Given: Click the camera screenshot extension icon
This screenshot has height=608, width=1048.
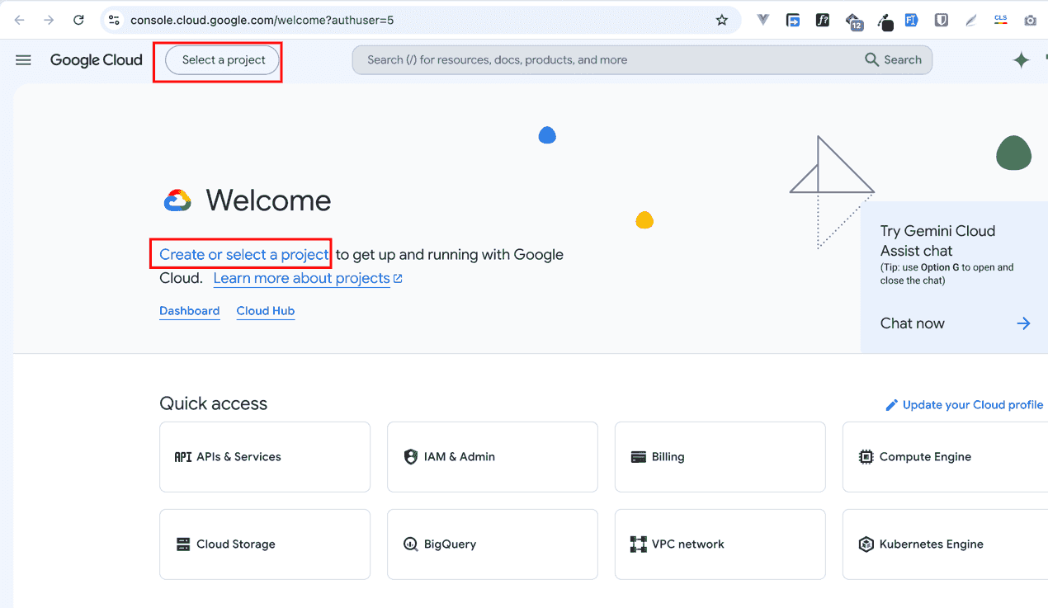Looking at the screenshot, I should (x=1031, y=20).
